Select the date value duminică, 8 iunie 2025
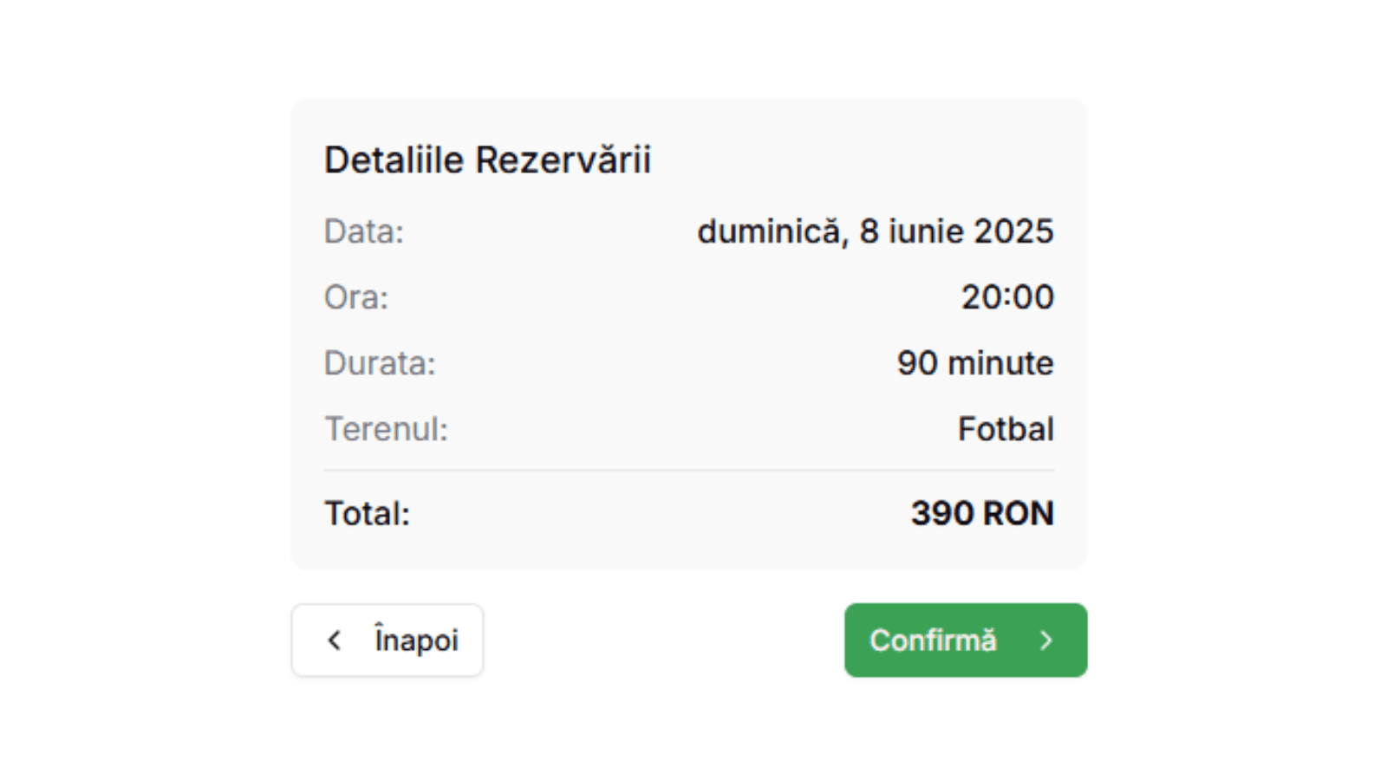 [x=876, y=231]
